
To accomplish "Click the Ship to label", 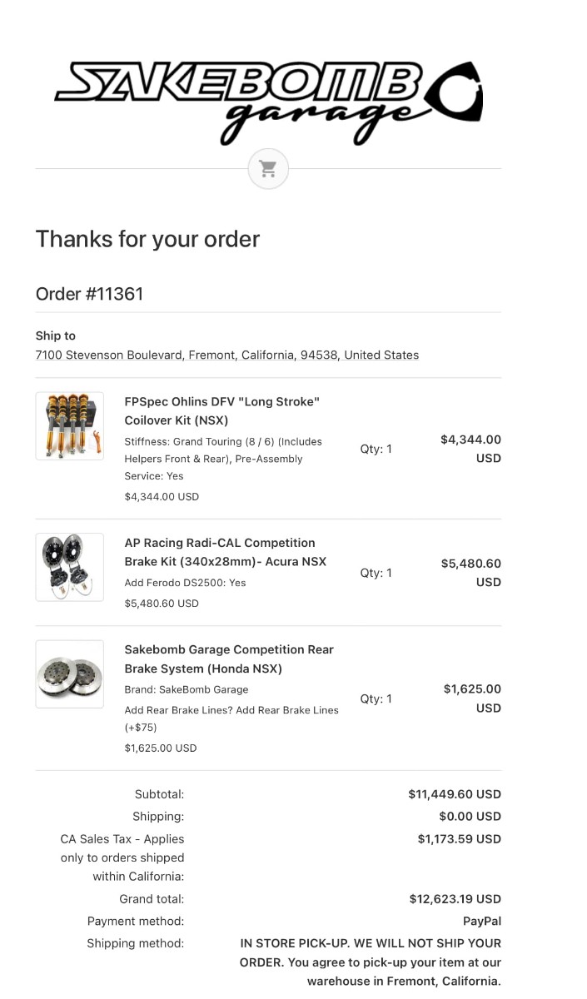I will [56, 335].
